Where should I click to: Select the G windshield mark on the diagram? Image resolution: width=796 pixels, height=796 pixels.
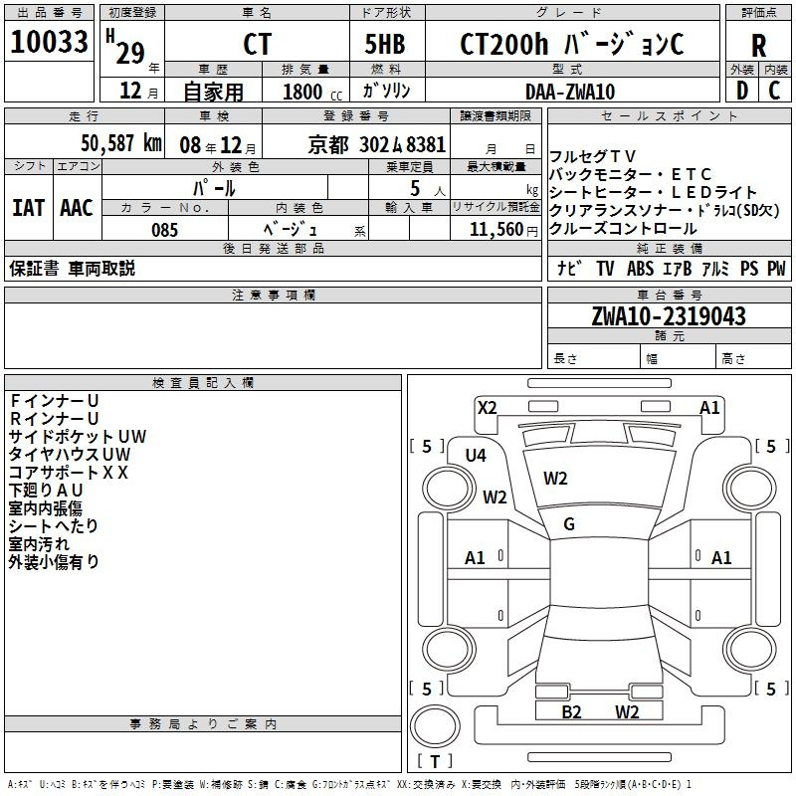569,523
